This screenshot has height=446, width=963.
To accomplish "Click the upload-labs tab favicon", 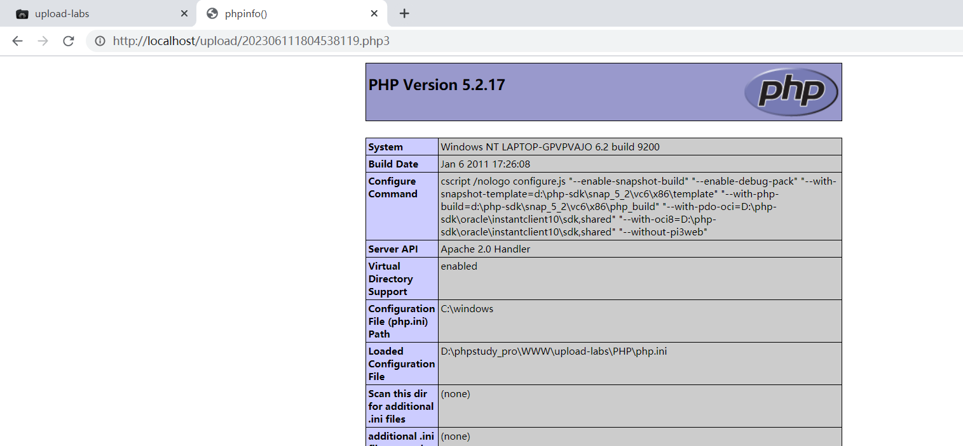I will (x=22, y=13).
